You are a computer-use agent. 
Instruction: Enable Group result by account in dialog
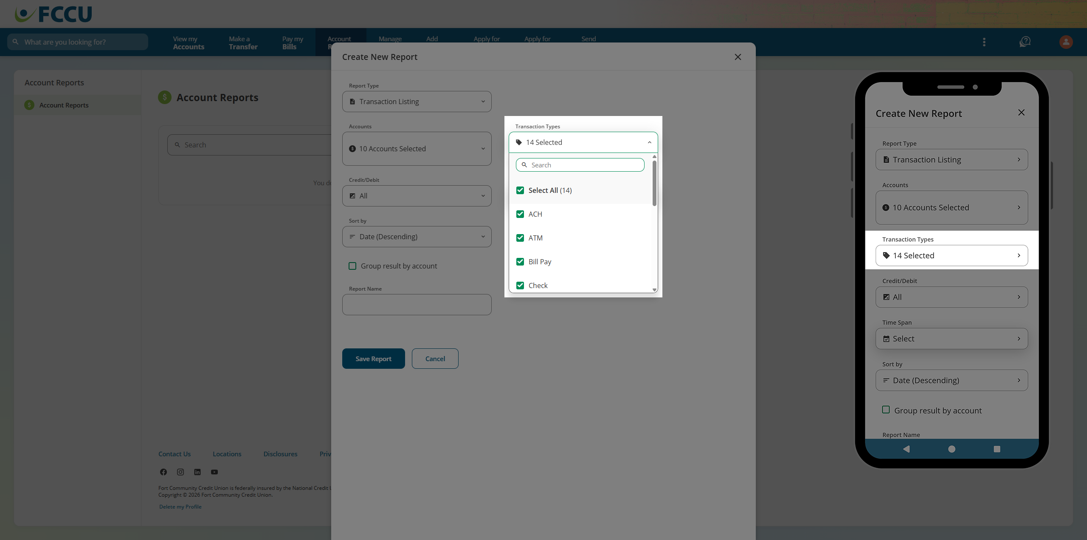pyautogui.click(x=352, y=266)
